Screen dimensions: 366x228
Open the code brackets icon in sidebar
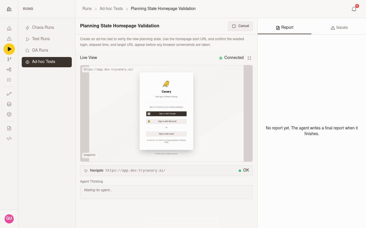coord(9,139)
